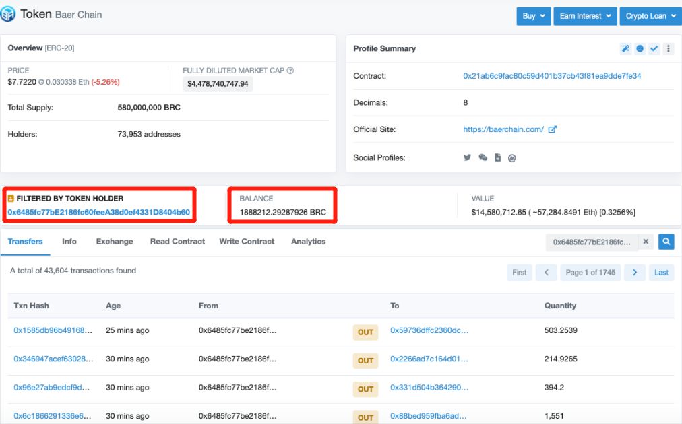
Task: Click the Baer Chain token logo icon
Action: point(7,14)
